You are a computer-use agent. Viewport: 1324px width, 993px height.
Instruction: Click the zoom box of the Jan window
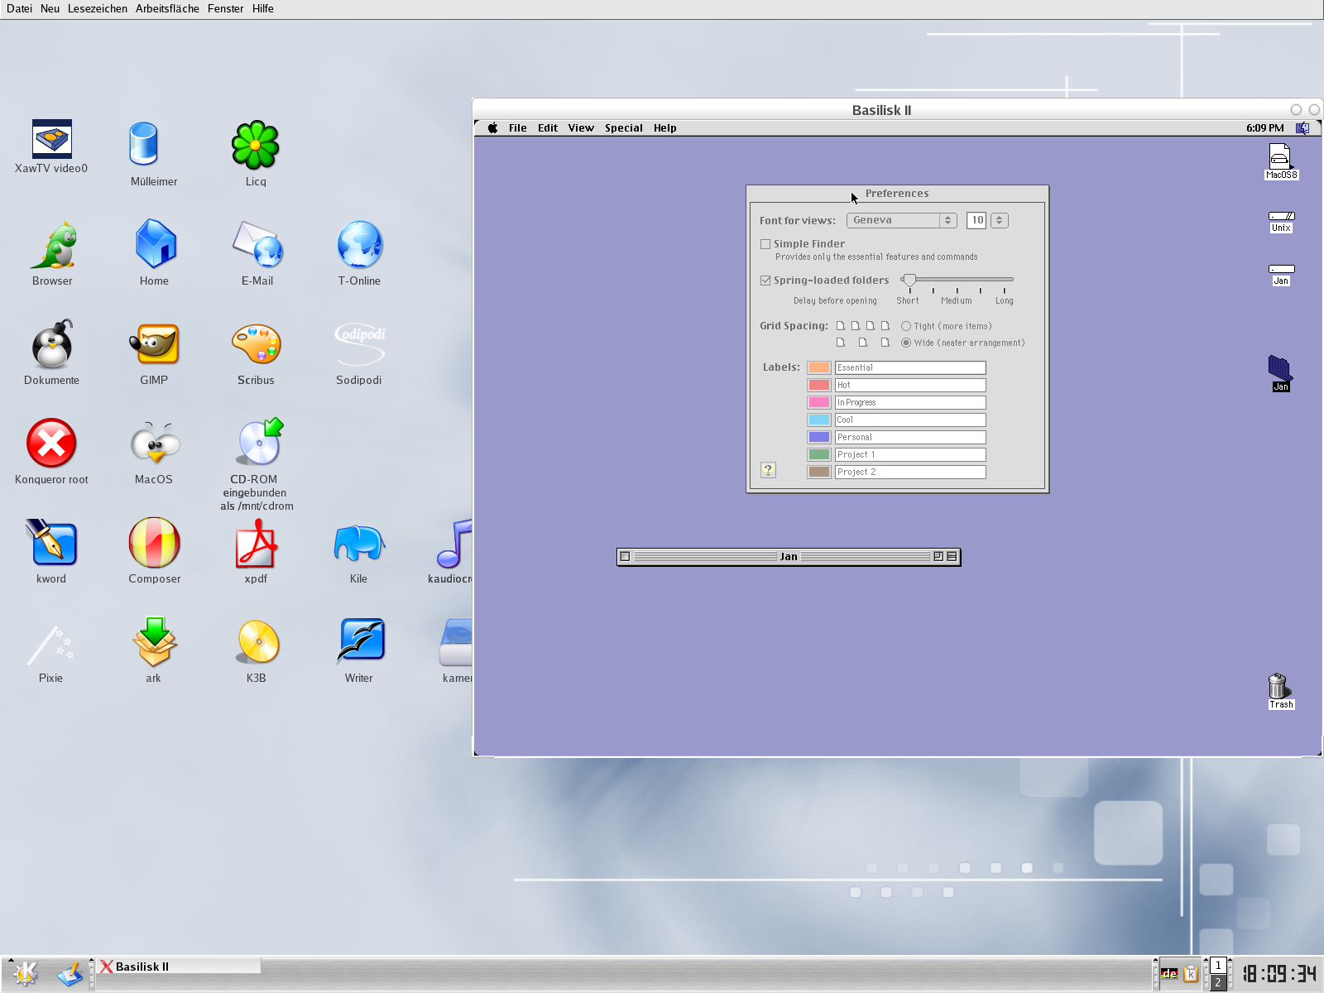(x=938, y=556)
